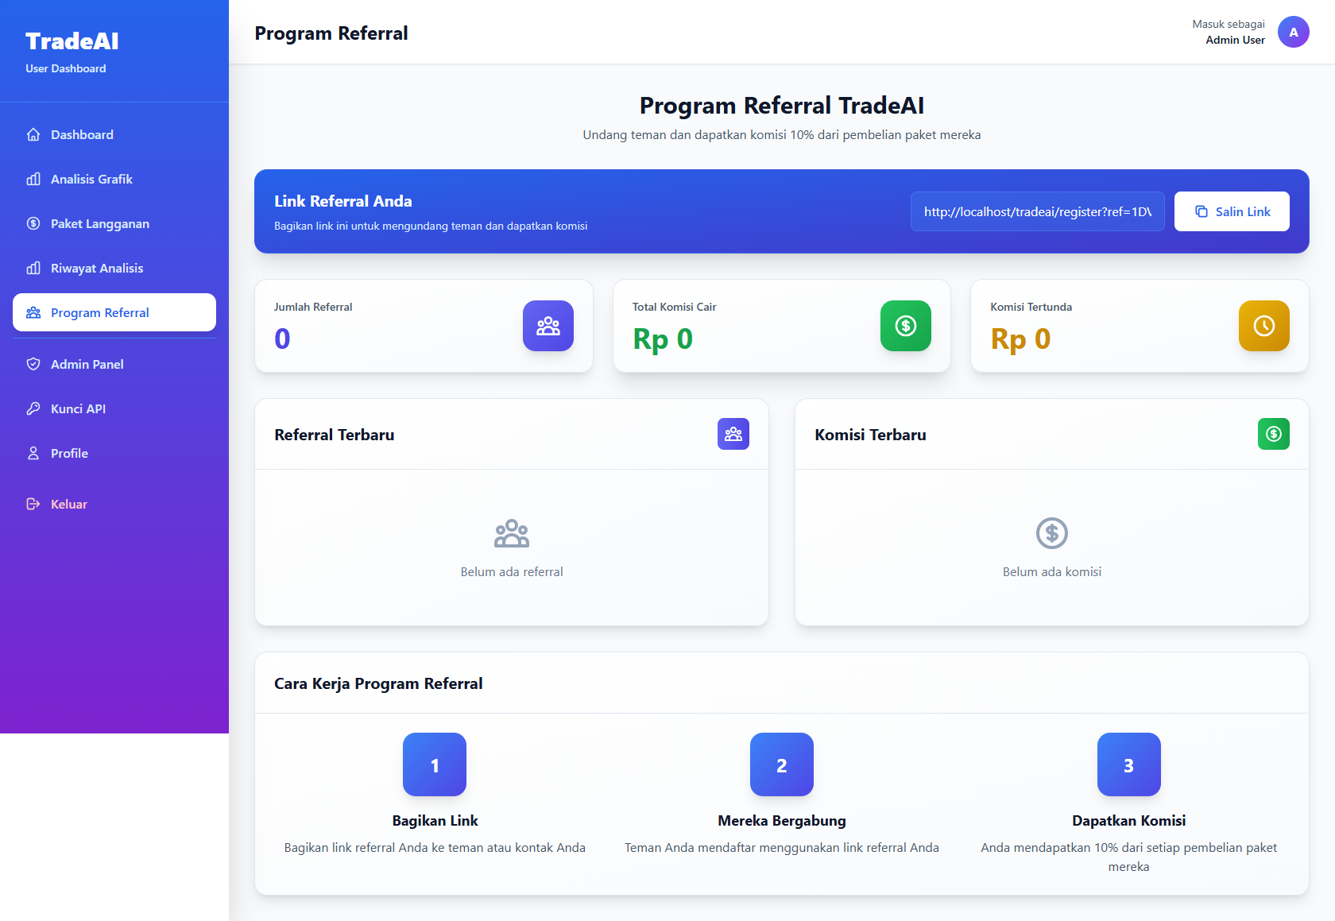Open the Profile page
The width and height of the screenshot is (1335, 921).
coord(69,454)
